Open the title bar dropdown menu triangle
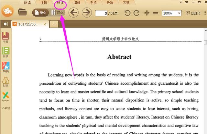 [181, 2]
